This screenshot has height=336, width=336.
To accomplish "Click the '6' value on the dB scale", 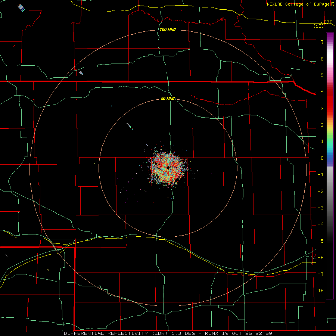I will click(x=322, y=59).
